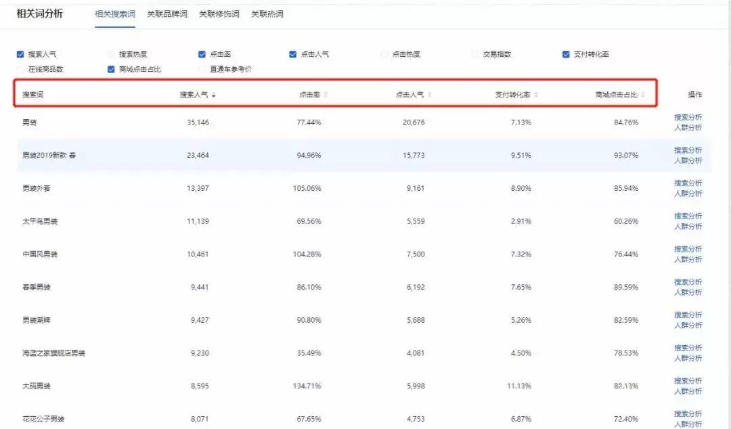Disable the 点击率 metric checkbox
The image size is (731, 429).
pos(201,54)
